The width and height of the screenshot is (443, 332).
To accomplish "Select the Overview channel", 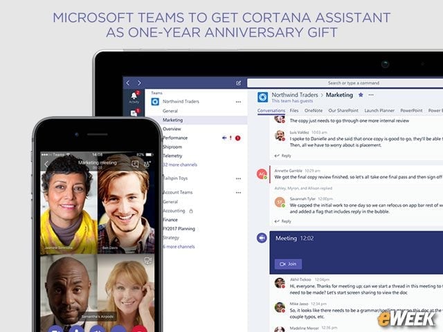I will 172,129.
